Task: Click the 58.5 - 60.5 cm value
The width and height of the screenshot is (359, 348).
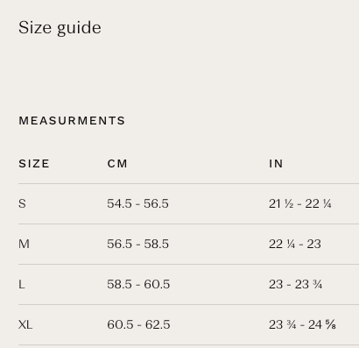Action: [138, 284]
